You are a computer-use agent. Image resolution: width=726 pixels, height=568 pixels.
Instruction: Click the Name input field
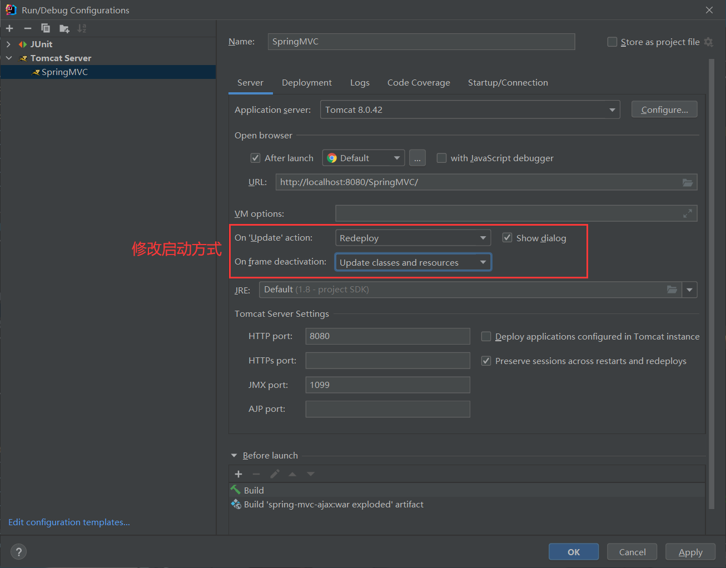tap(421, 42)
